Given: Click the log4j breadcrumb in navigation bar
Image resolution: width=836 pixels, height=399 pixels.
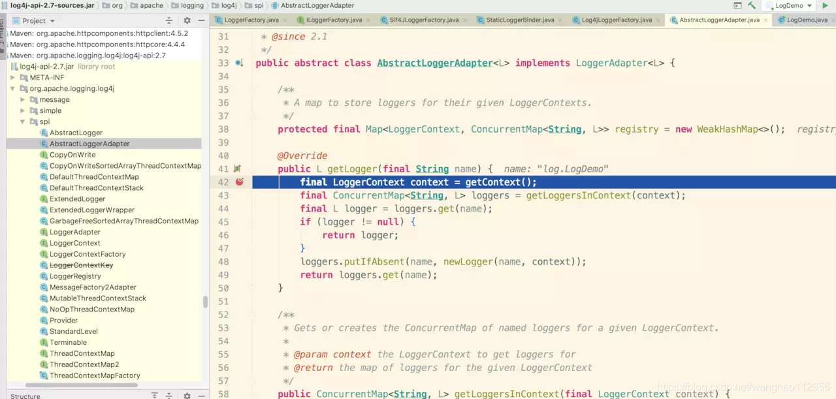Looking at the screenshot, I should point(224,5).
